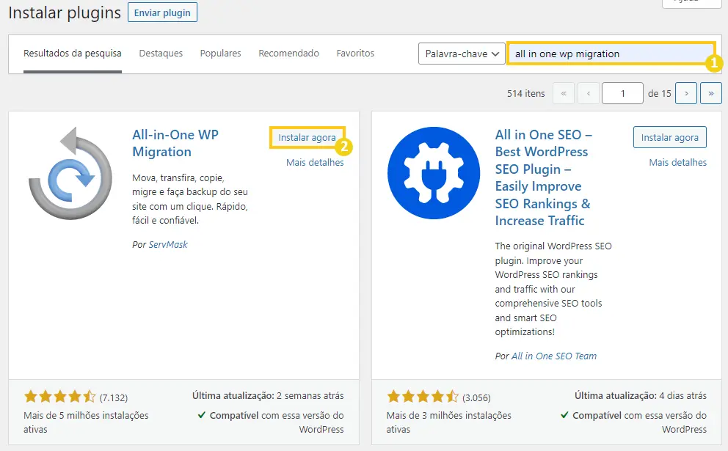
Task: Click the 'de 15' total pages text
Action: (659, 94)
